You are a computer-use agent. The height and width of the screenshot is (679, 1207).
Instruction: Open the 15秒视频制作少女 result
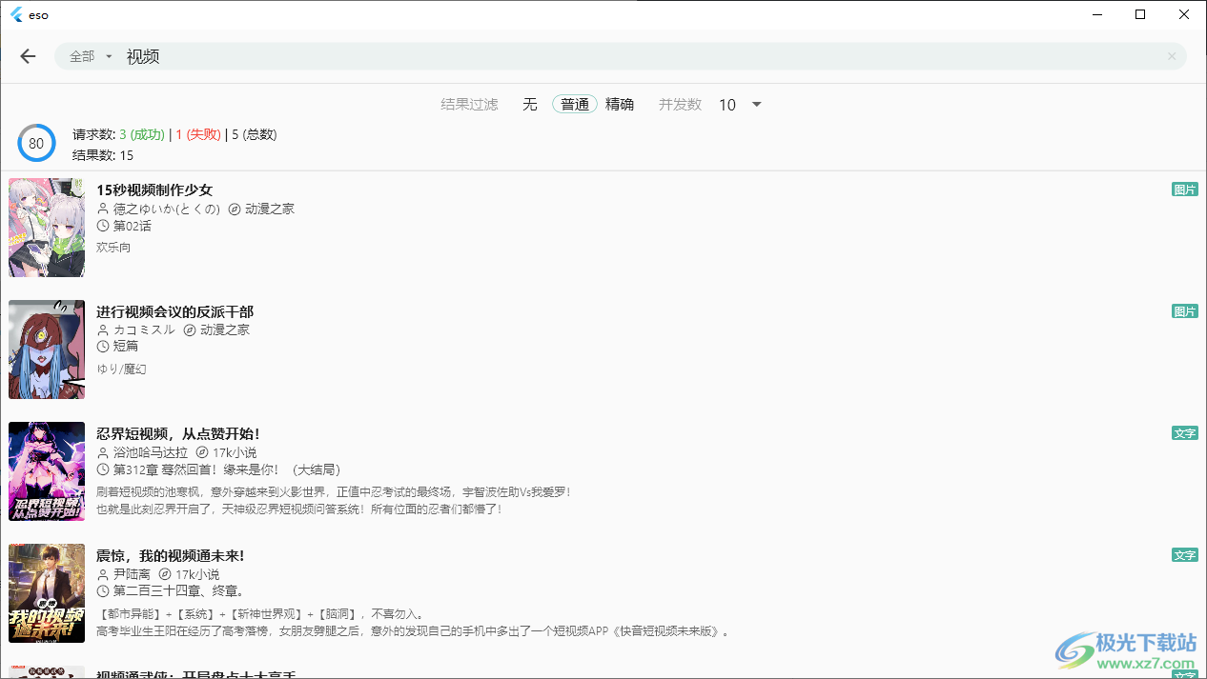[x=154, y=190]
